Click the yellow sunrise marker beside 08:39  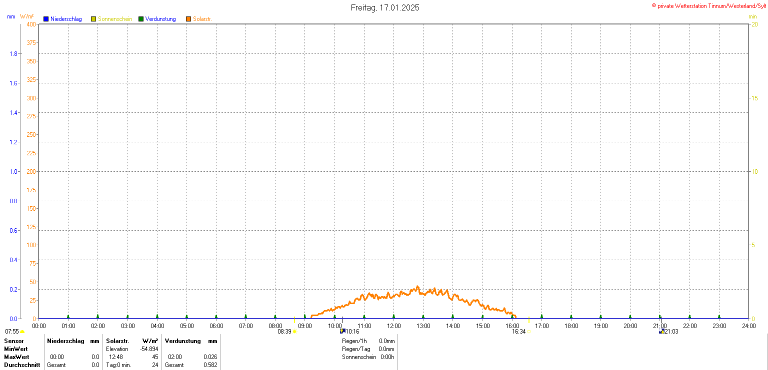point(294,332)
